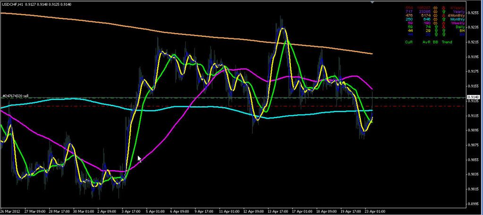The image size is (483, 215).
Task: Click the 0.9075 price scale label
Action: coord(473,145)
